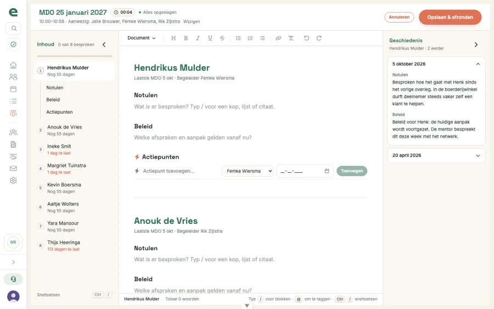Insert a link with the chain icon

pos(278,38)
